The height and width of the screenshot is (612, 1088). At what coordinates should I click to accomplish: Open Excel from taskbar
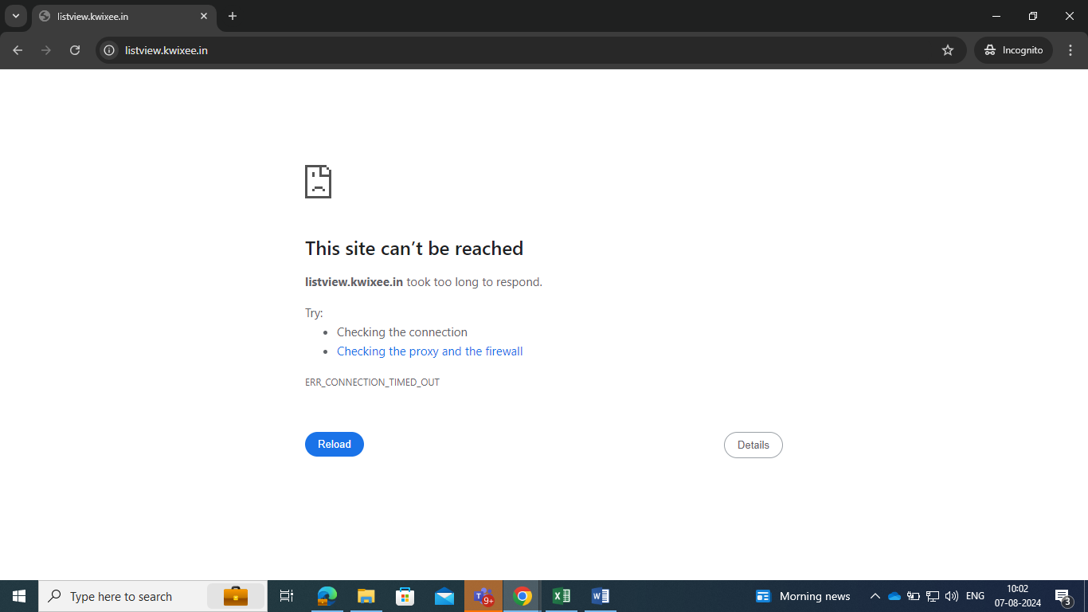[x=562, y=596]
